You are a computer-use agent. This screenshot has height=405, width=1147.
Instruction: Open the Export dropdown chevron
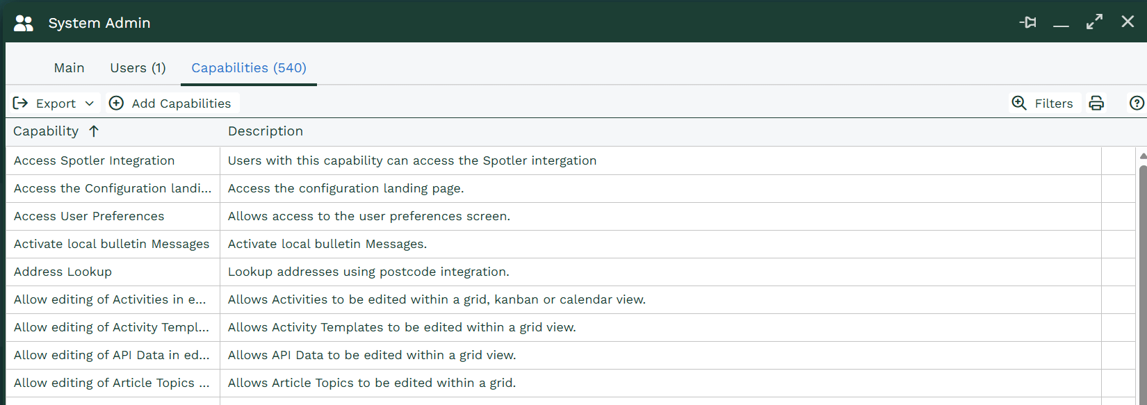tap(89, 104)
